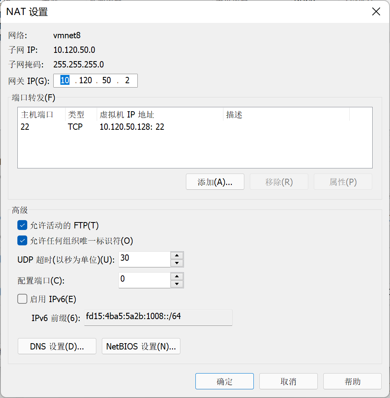Close the NAT 设置 dialog
Screen dimensions: 390x398
coord(376,11)
